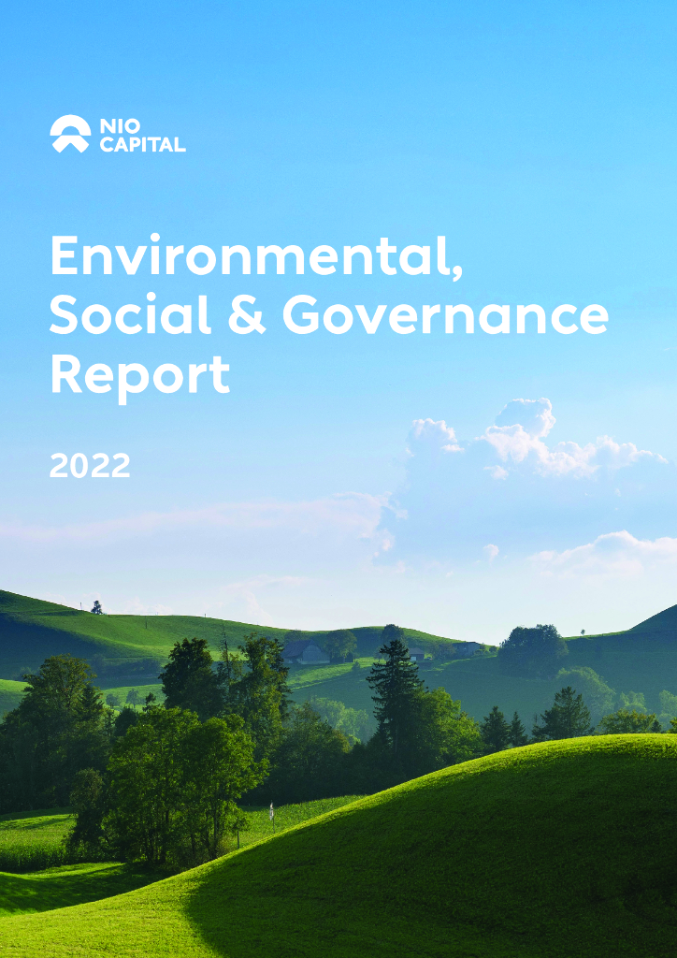Click the ampersand in the report title
The height and width of the screenshot is (958, 677).
point(247,317)
